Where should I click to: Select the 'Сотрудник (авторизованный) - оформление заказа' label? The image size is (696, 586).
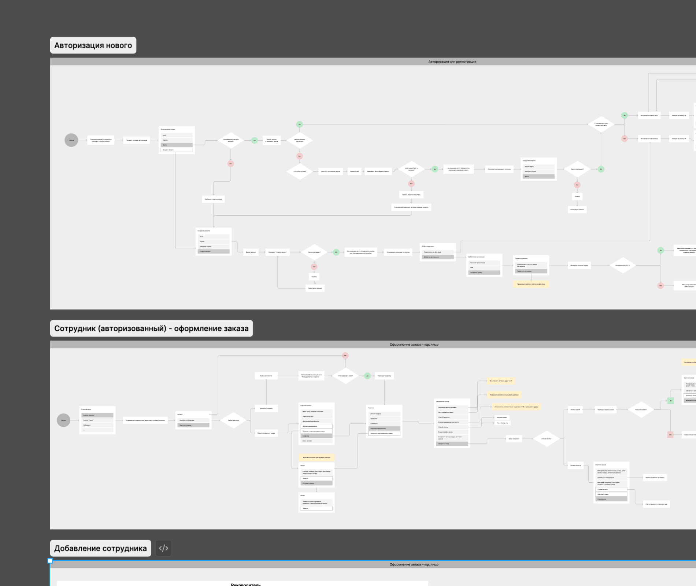(x=151, y=329)
